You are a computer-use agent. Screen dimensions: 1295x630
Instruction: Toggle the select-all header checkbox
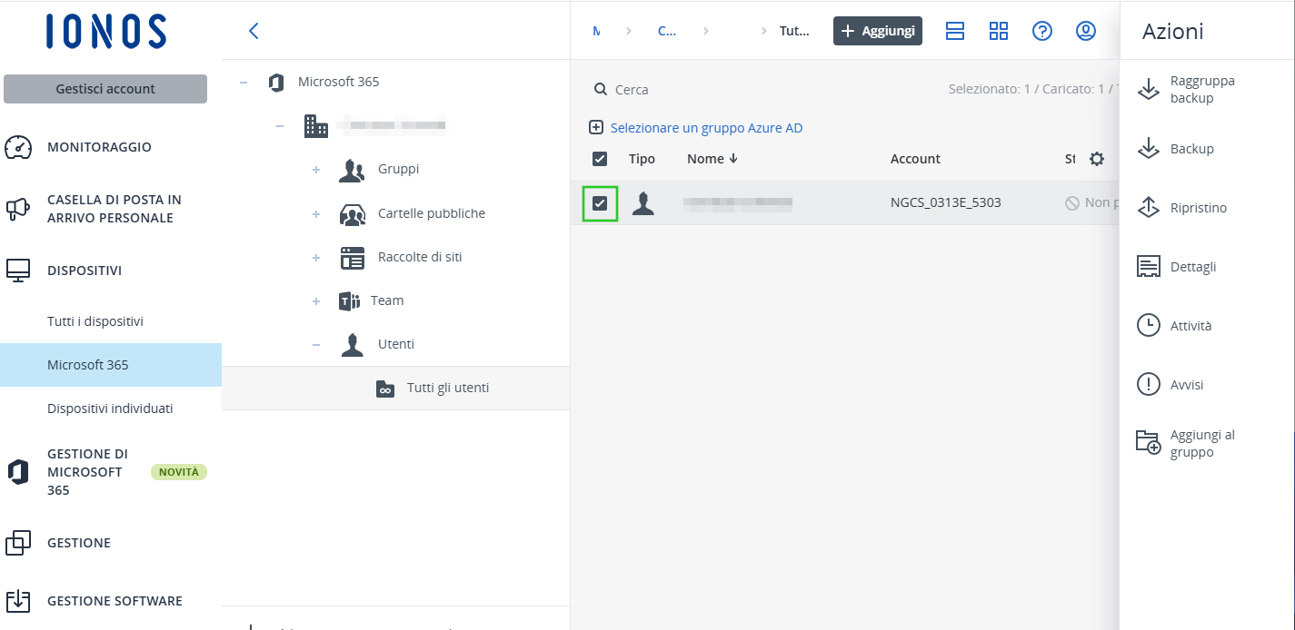(600, 159)
